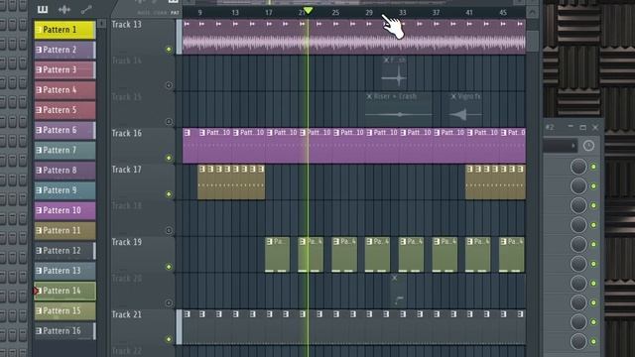
Task: Click the Track 21 name header
Action: point(126,314)
